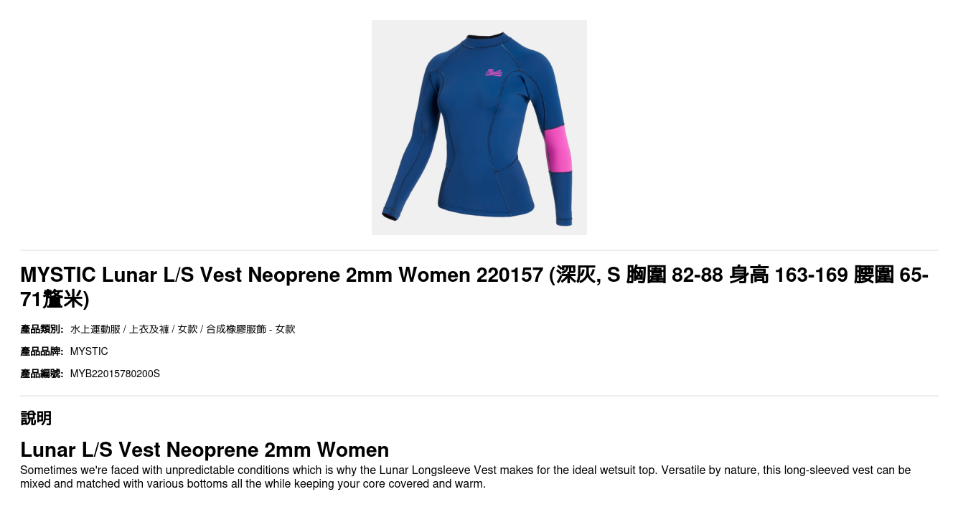The height and width of the screenshot is (512, 953).
Task: Click the black collar of the pictured vest
Action: point(483,35)
